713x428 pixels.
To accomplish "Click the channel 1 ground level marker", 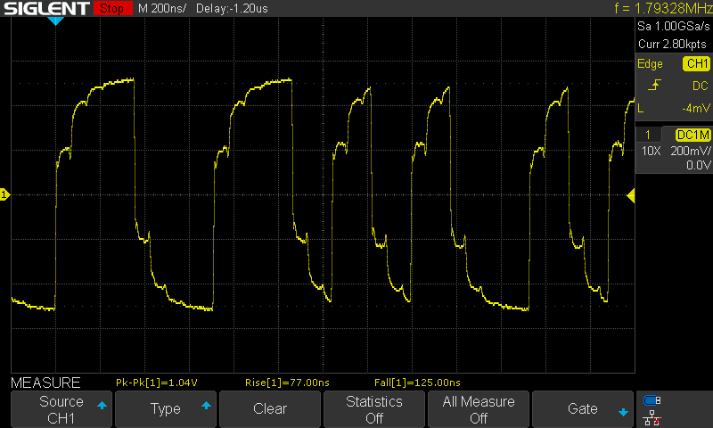I will (x=4, y=194).
